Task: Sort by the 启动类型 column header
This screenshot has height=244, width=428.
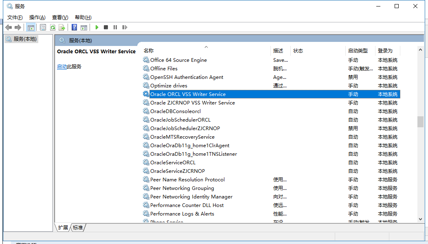Action: 360,51
